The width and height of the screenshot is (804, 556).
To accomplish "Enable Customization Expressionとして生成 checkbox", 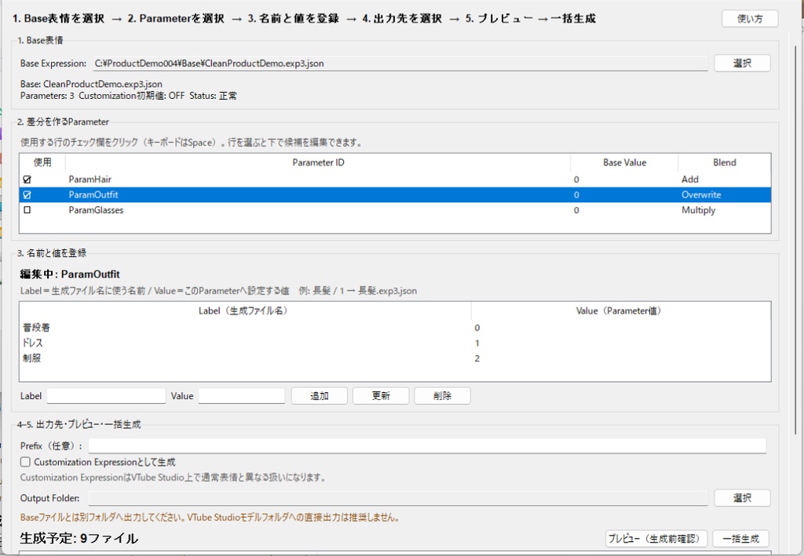I will [25, 462].
